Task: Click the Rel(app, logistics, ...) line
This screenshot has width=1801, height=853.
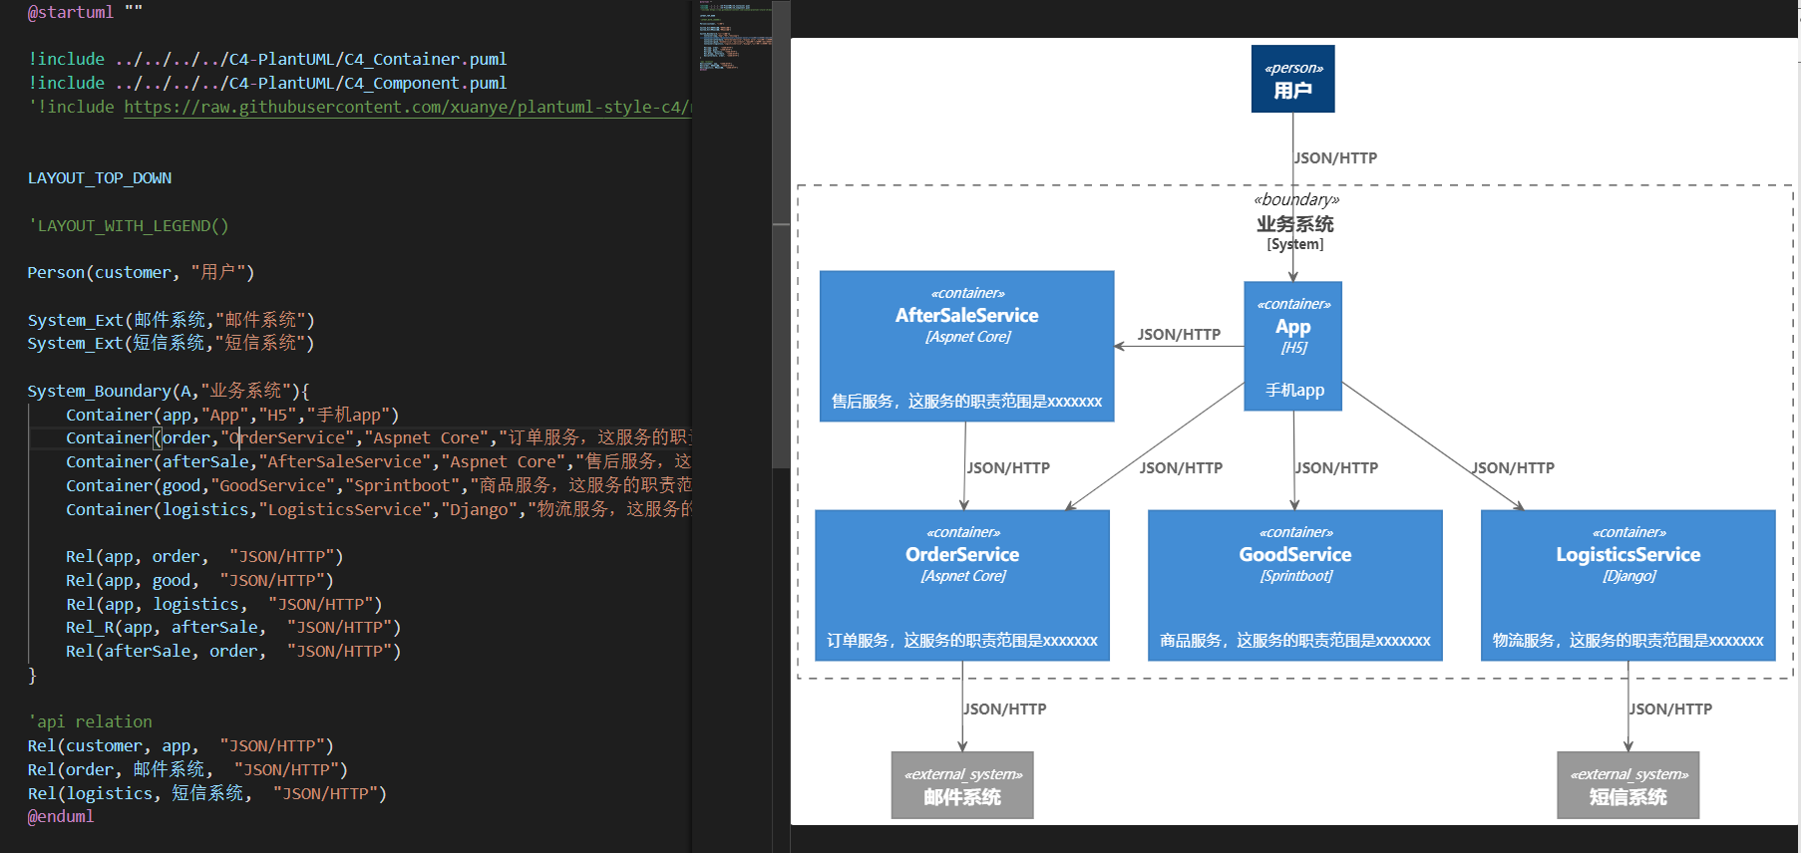Action: click(223, 604)
